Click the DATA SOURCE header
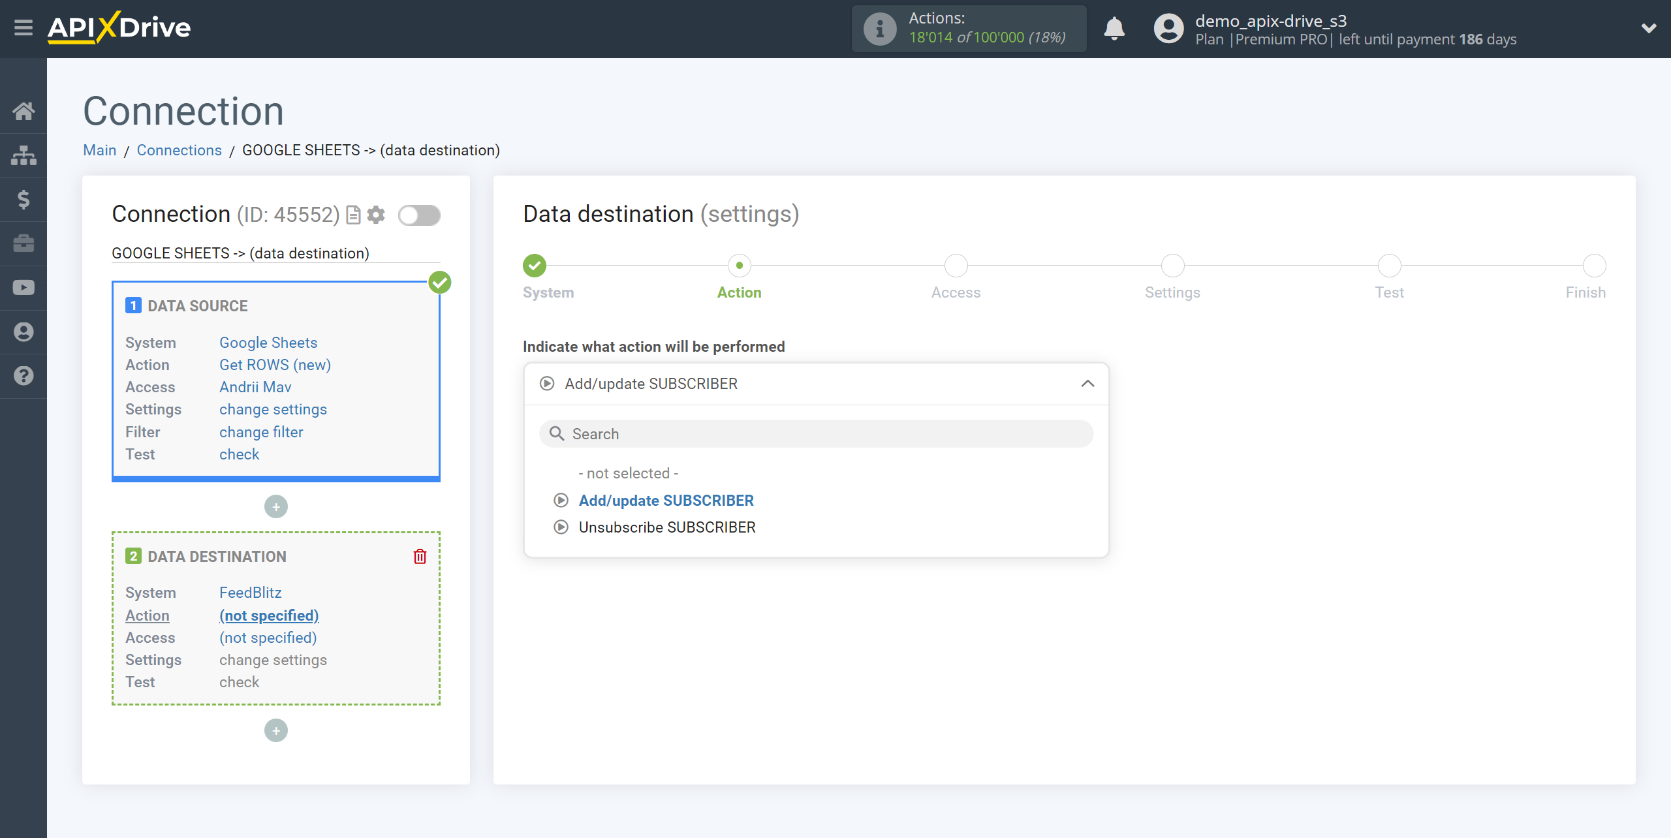Screen dimensions: 1671x838 click(x=197, y=306)
